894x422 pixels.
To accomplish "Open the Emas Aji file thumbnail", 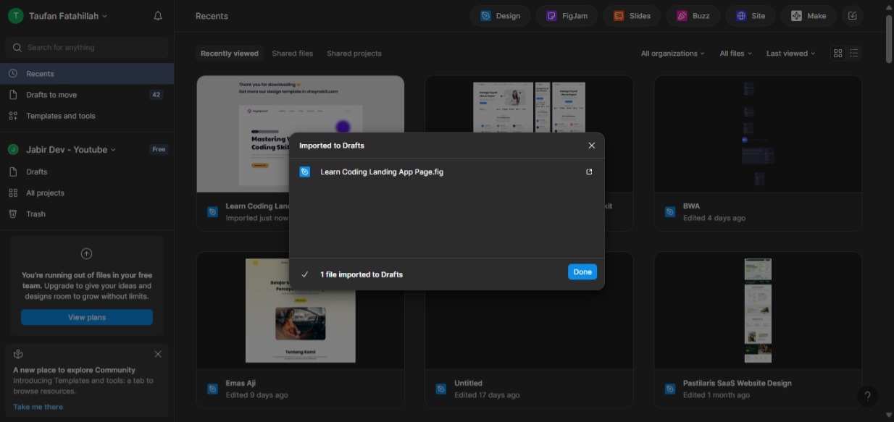I will click(301, 311).
